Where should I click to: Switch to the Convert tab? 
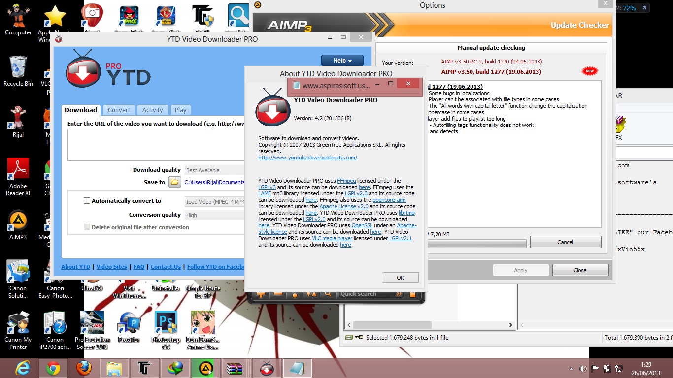coord(119,110)
